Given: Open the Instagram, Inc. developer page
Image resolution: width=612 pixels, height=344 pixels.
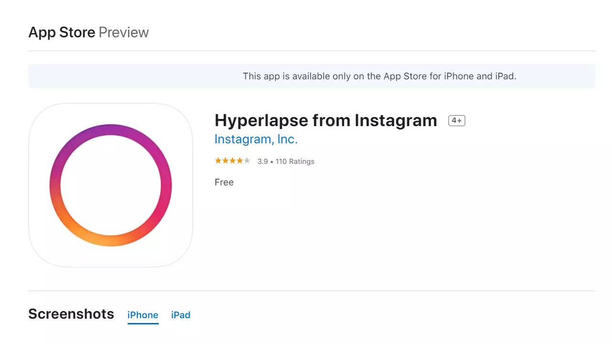Looking at the screenshot, I should point(256,139).
